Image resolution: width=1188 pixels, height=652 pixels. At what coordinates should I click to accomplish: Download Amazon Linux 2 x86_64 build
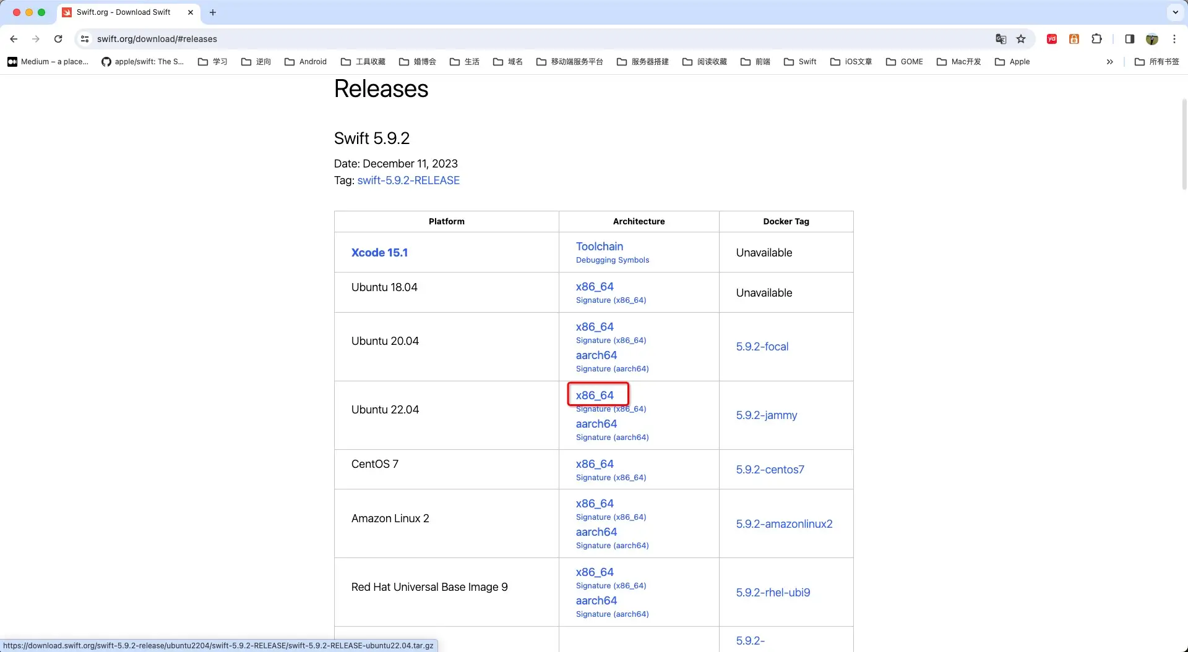[595, 504]
